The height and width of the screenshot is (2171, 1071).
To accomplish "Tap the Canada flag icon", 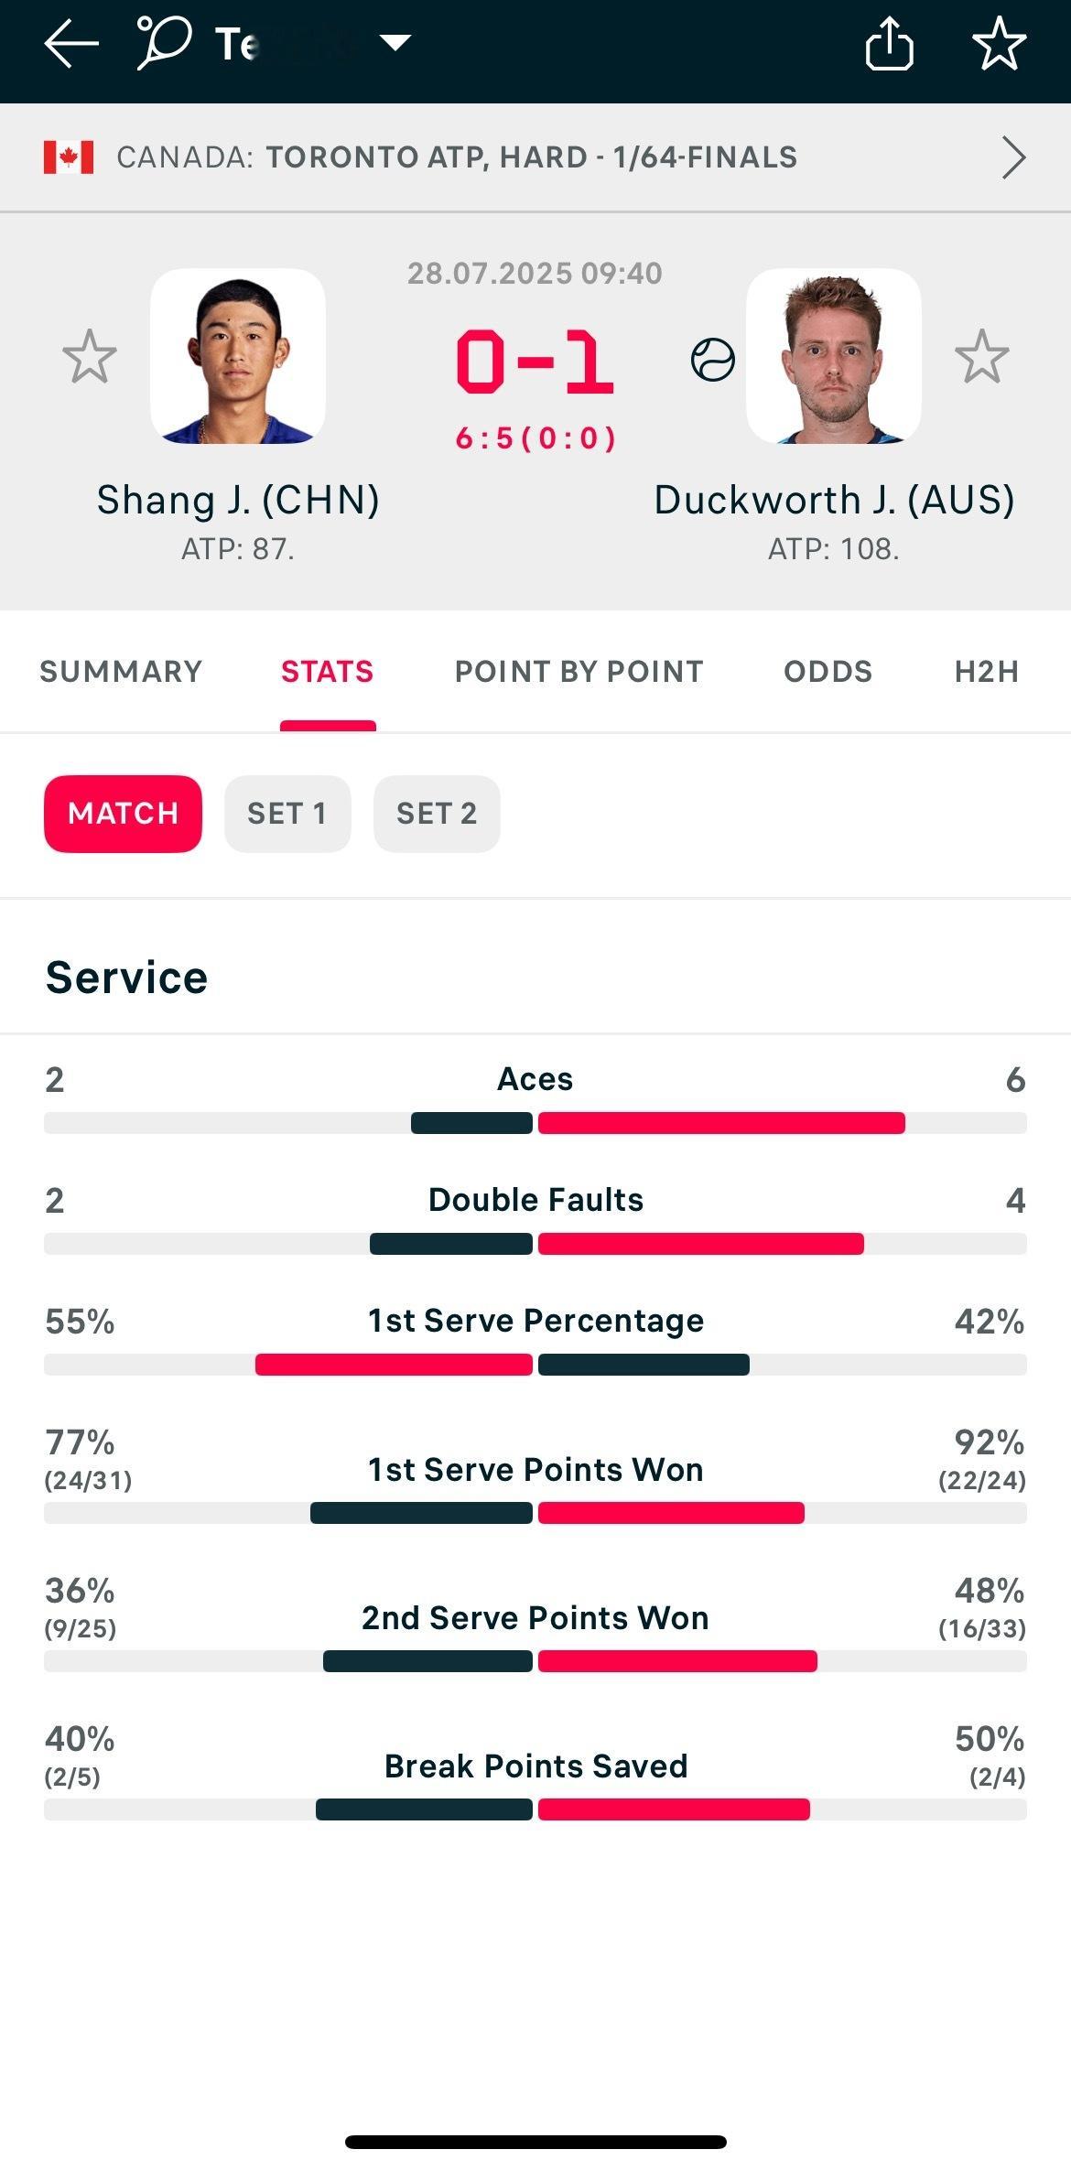I will tap(69, 157).
